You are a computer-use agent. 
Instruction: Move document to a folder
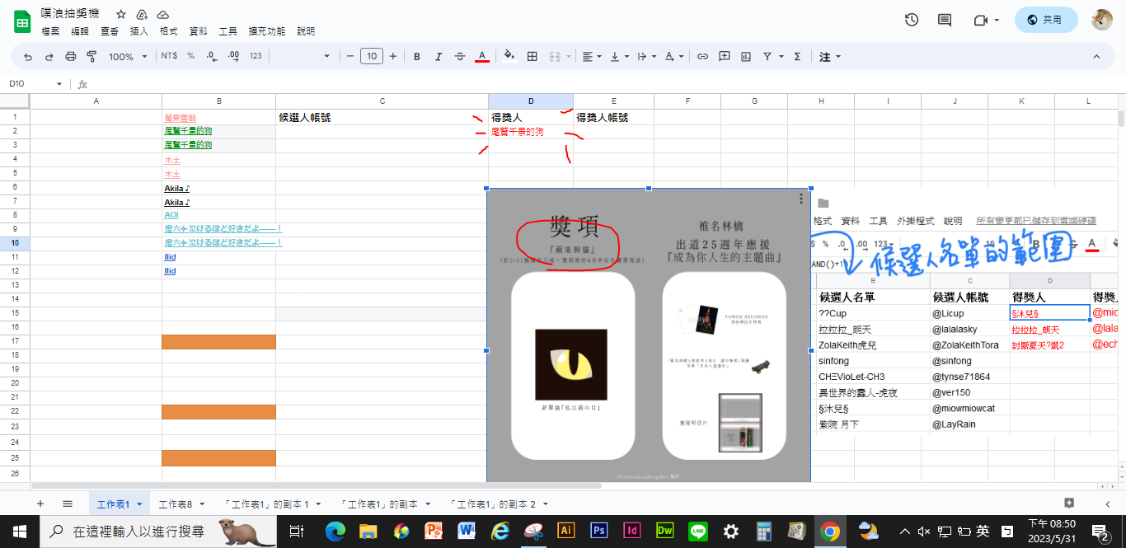(x=142, y=15)
